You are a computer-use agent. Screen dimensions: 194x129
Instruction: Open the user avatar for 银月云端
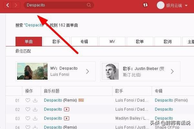(x=160, y=5)
